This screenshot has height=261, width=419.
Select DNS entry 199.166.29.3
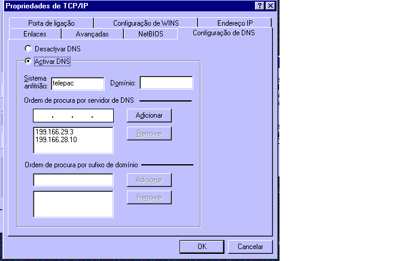tap(54, 132)
